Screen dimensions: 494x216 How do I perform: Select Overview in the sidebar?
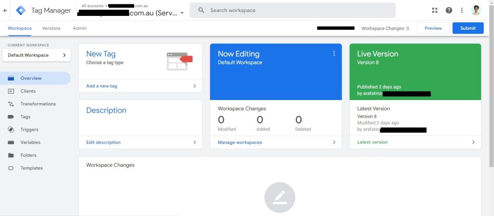35,78
